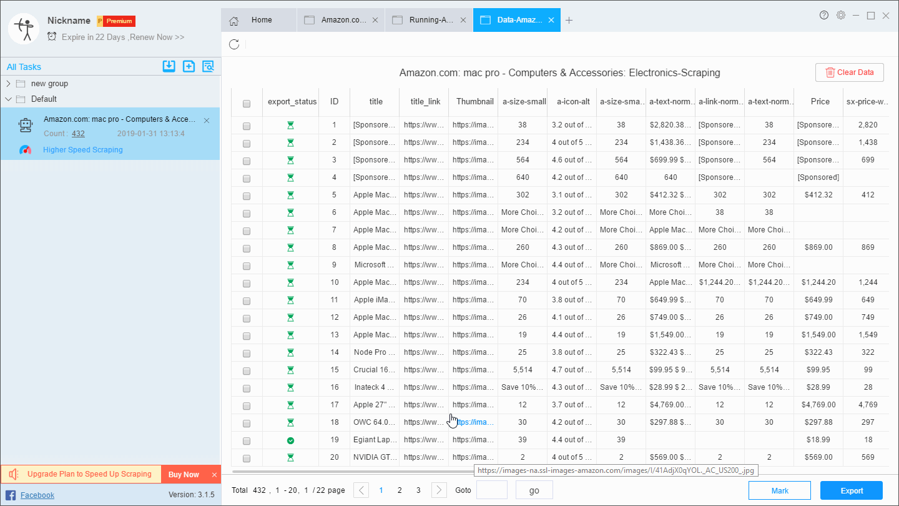Click the Goto page input field
899x506 pixels.
click(492, 490)
